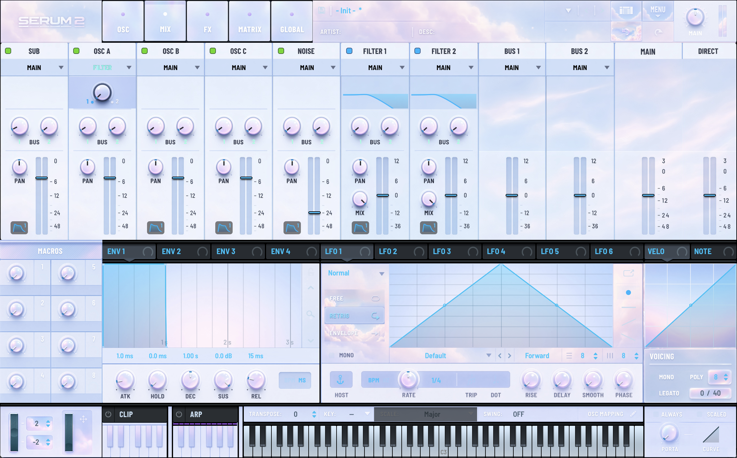Open the preset browser list icon
This screenshot has height=458, width=737.
pyautogui.click(x=626, y=11)
